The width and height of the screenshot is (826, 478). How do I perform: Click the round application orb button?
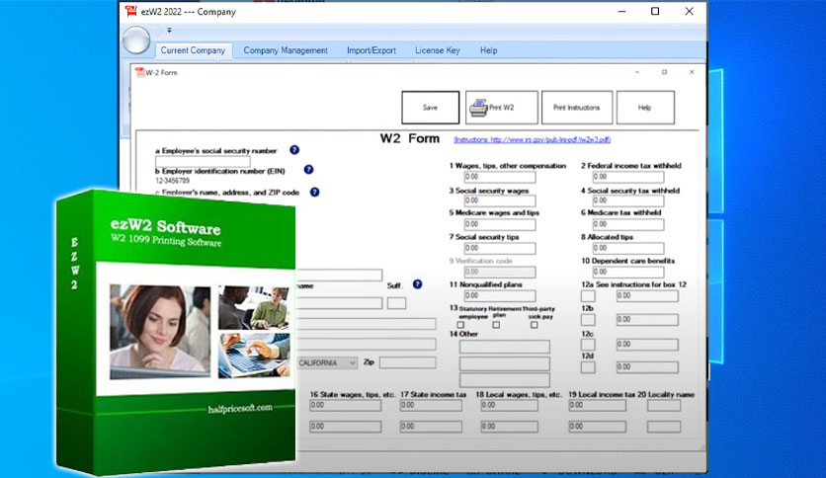click(136, 40)
